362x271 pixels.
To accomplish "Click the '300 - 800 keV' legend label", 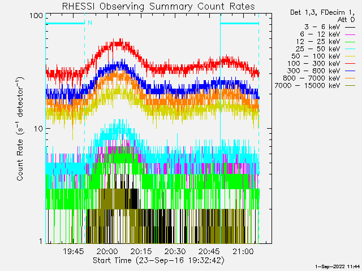I will (x=314, y=71).
